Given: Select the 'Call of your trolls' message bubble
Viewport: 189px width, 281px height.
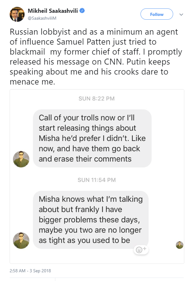Looking at the screenshot, I should (92, 138).
